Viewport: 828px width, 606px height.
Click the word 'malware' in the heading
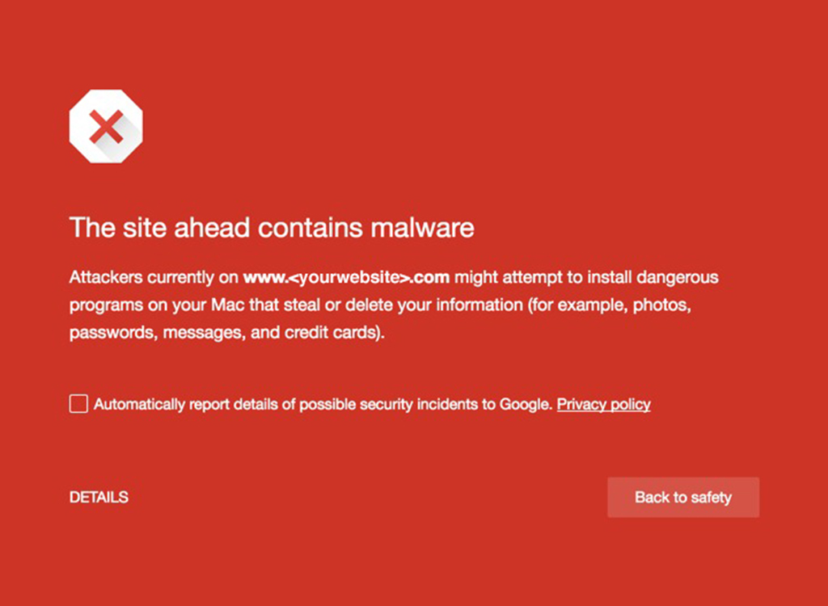(422, 228)
